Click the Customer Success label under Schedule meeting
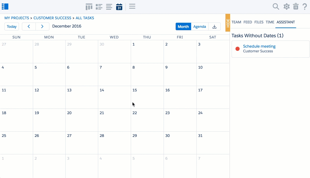The width and height of the screenshot is (310, 178). [x=258, y=51]
